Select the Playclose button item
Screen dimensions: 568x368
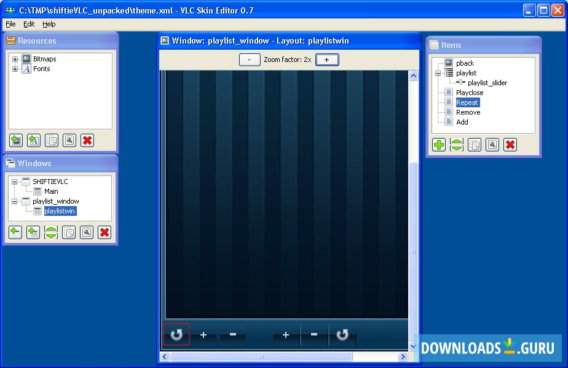pos(470,93)
